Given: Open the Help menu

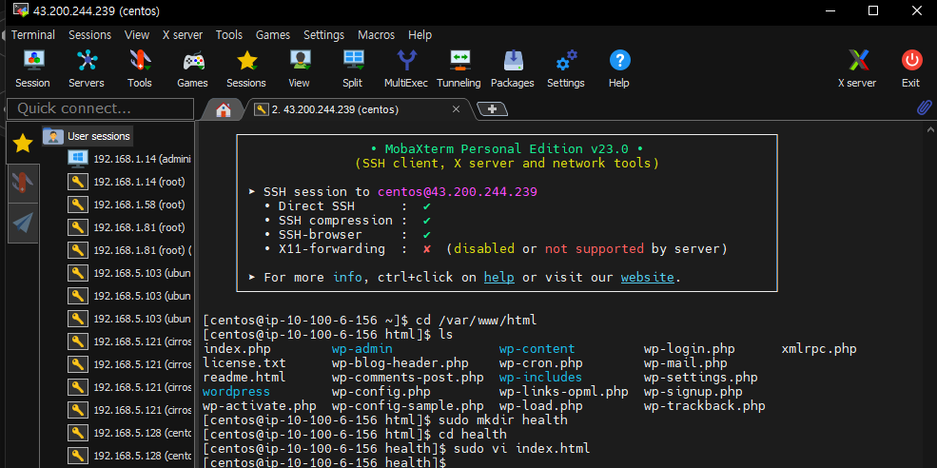Looking at the screenshot, I should (420, 34).
